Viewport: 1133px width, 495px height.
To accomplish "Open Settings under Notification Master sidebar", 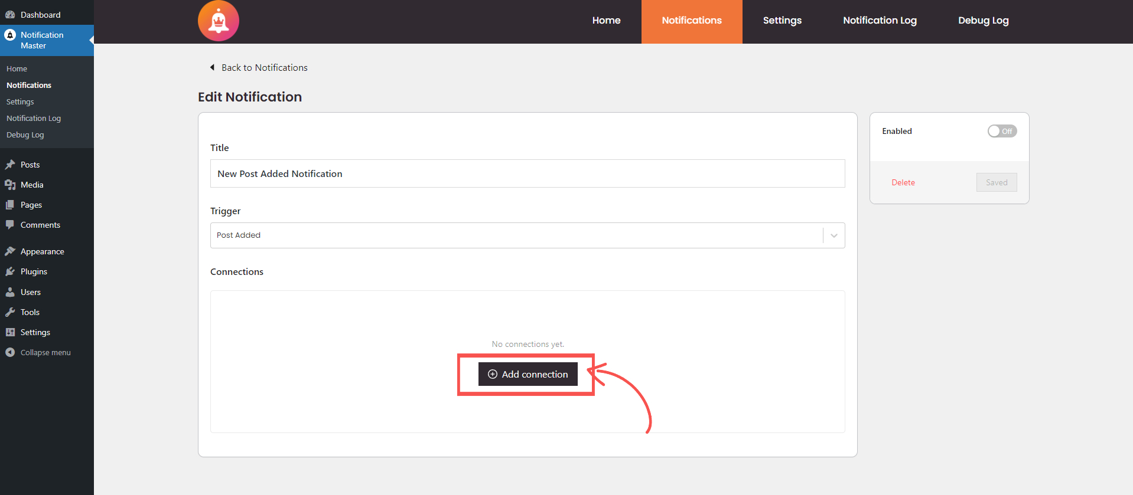I will coord(20,101).
